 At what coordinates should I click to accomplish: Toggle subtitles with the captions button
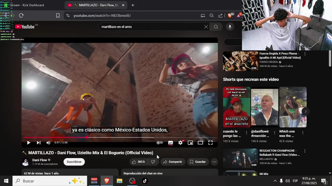[170, 143]
